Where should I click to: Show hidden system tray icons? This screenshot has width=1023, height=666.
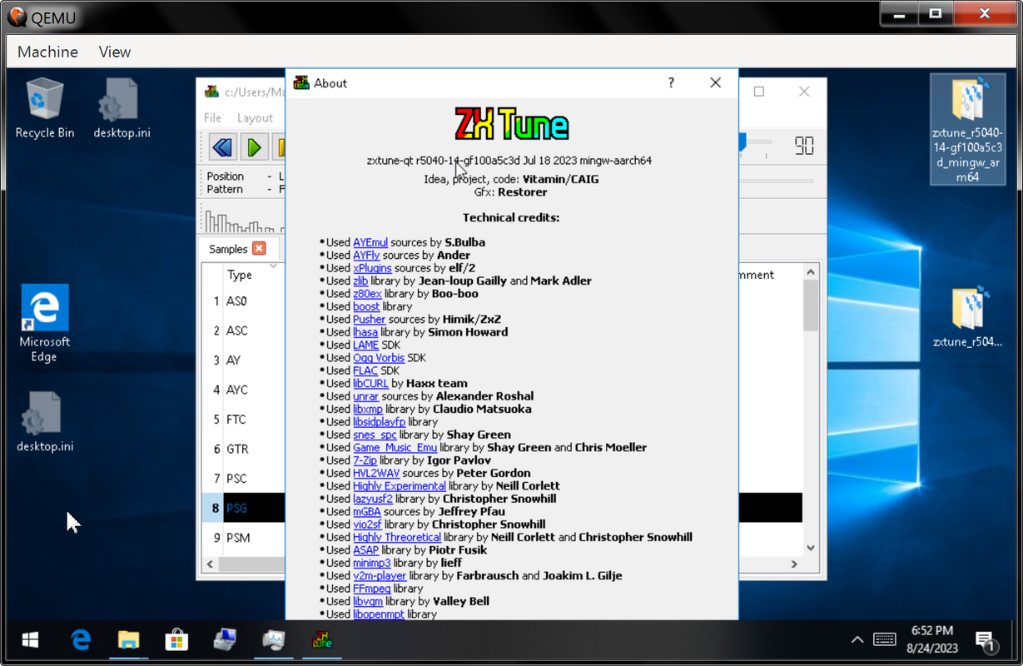pyautogui.click(x=857, y=640)
